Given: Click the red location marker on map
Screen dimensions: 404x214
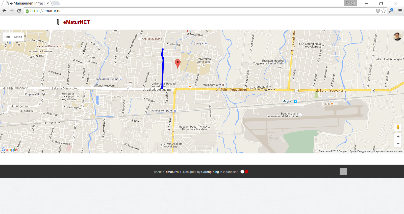Looking at the screenshot, I should 178,64.
